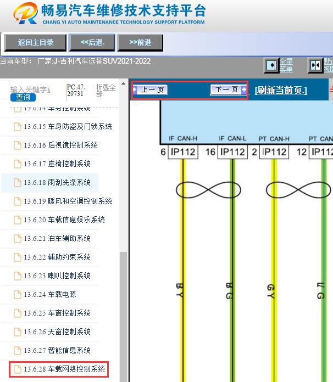Click the PT CAN-H pin label
Viewport: 333px width, 382px height.
coord(274,139)
